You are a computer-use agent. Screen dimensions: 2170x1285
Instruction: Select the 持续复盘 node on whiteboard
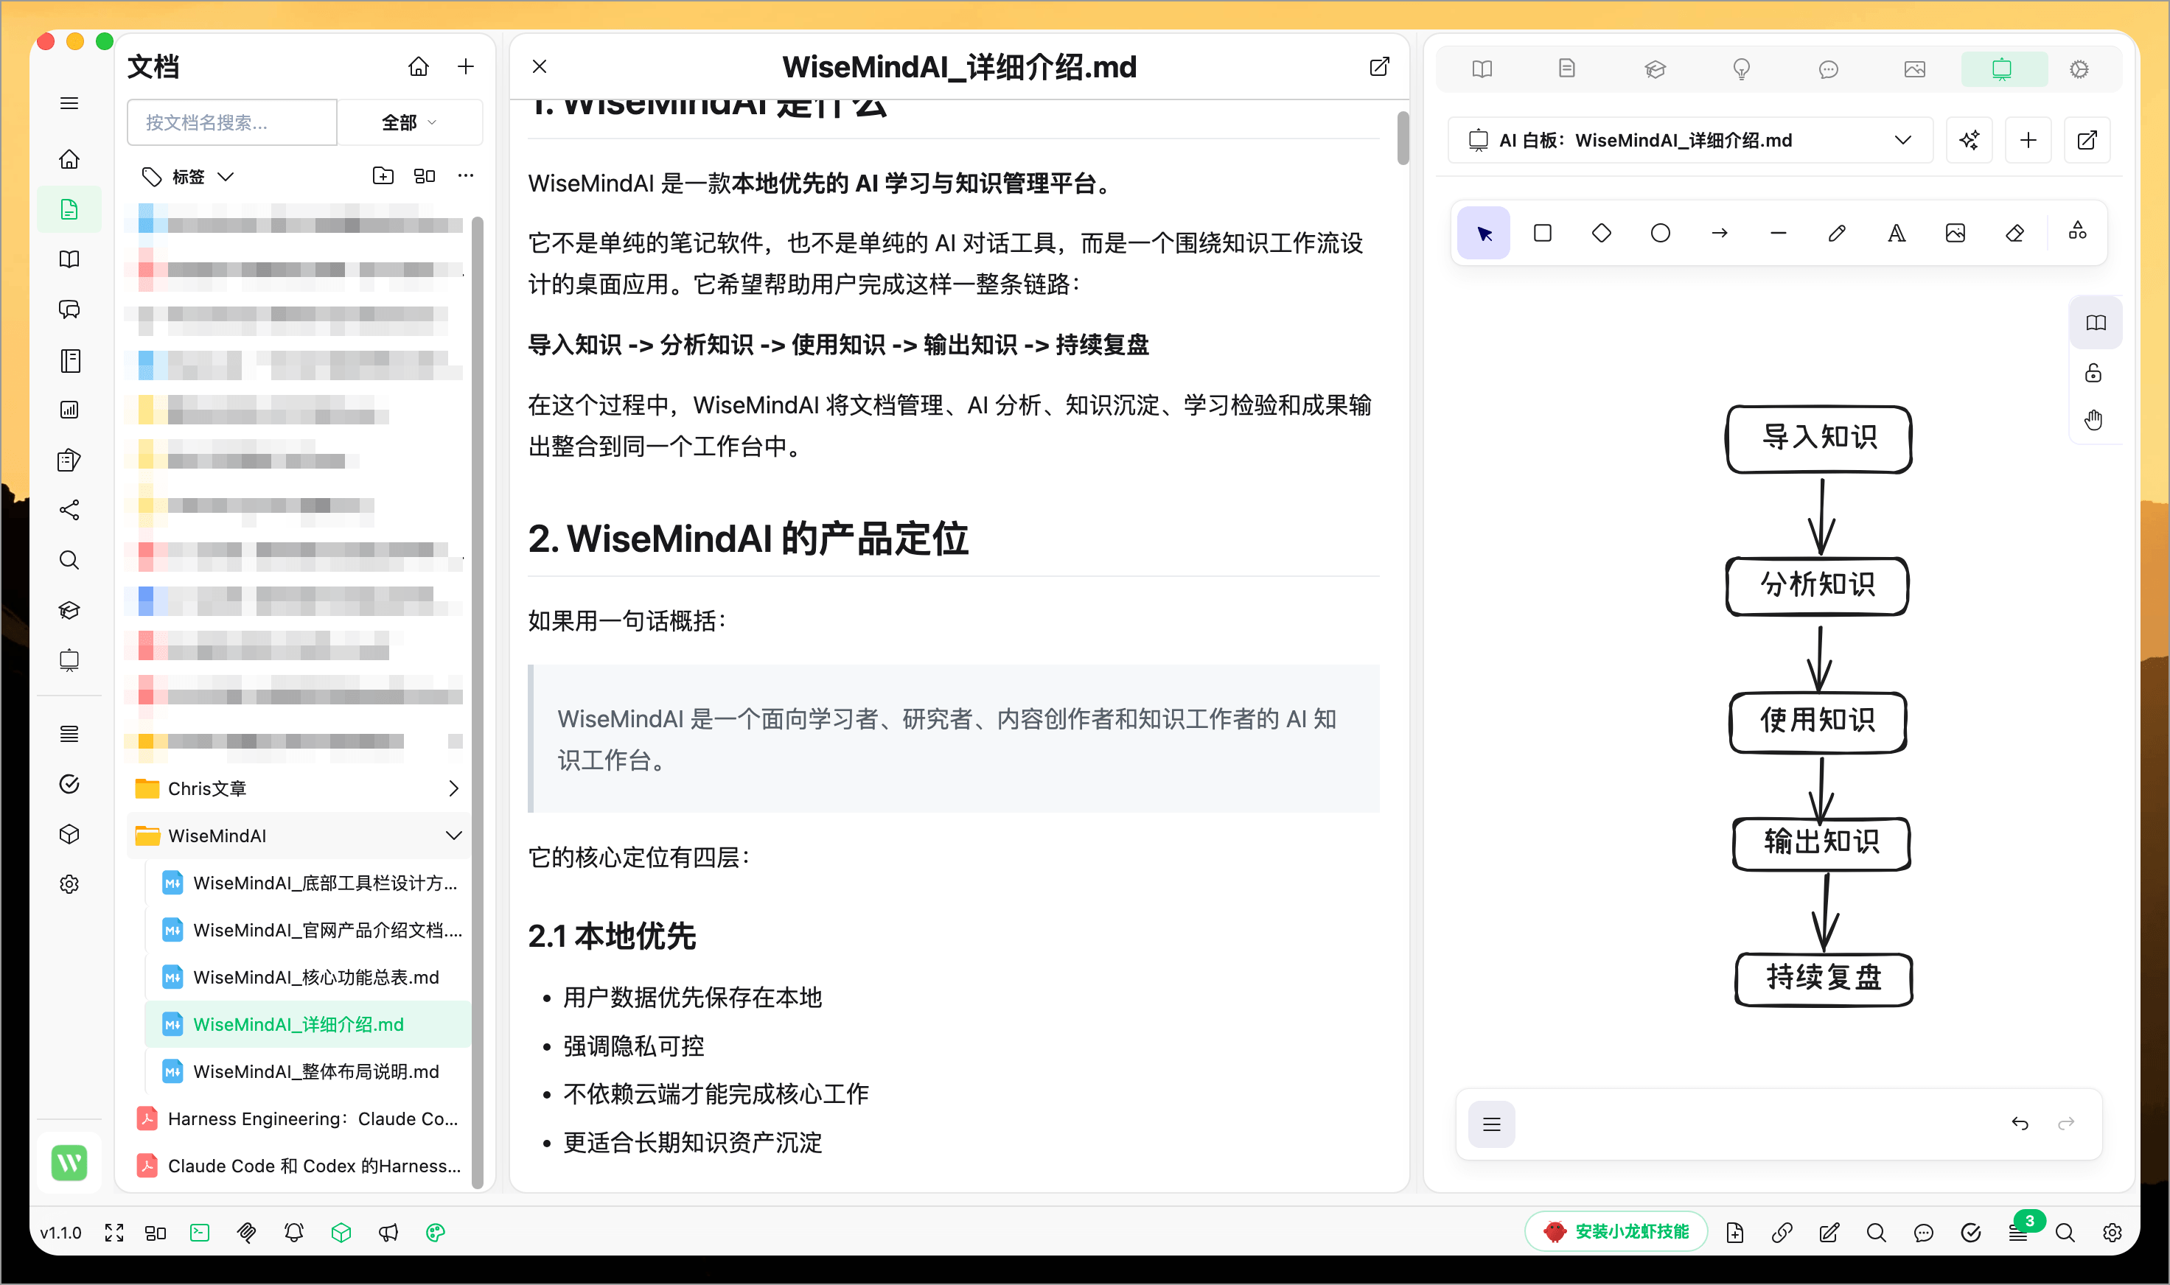(1824, 978)
